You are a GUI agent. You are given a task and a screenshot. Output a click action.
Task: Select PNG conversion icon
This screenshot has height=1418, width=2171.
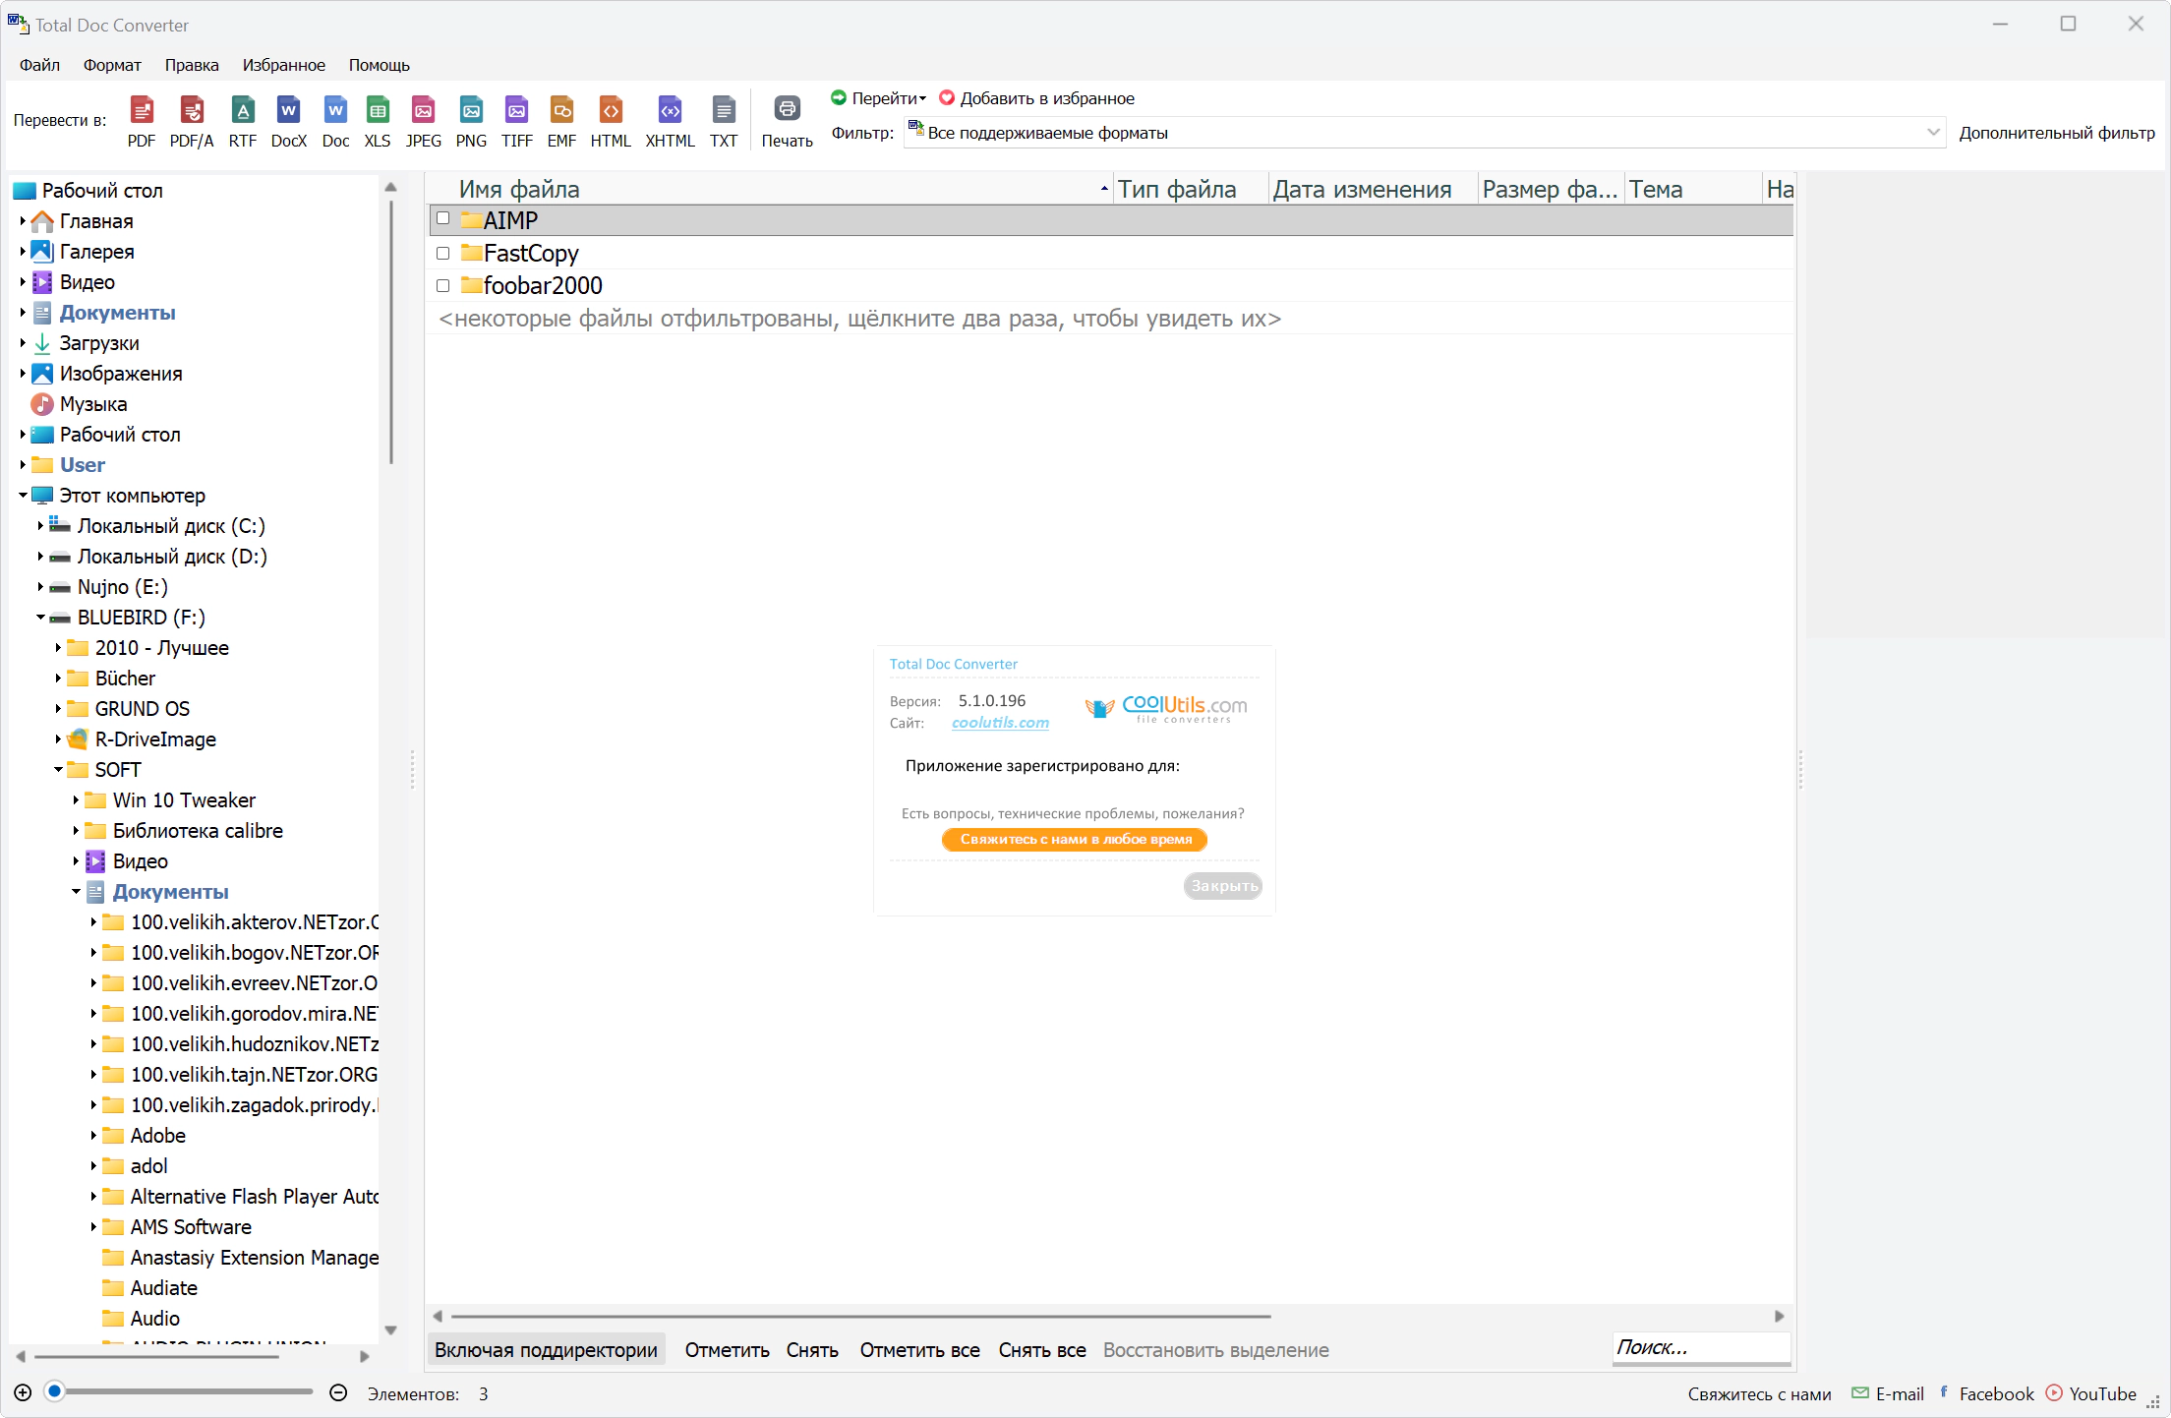(x=471, y=110)
